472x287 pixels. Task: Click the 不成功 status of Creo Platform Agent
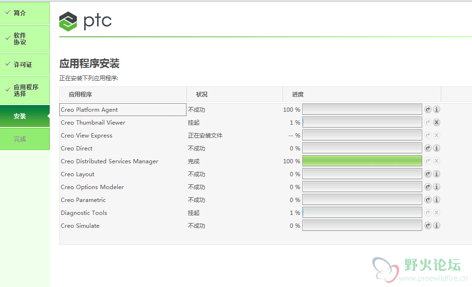tap(196, 110)
